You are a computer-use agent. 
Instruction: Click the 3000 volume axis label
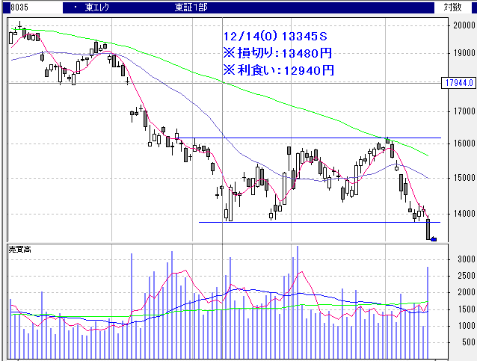point(462,259)
